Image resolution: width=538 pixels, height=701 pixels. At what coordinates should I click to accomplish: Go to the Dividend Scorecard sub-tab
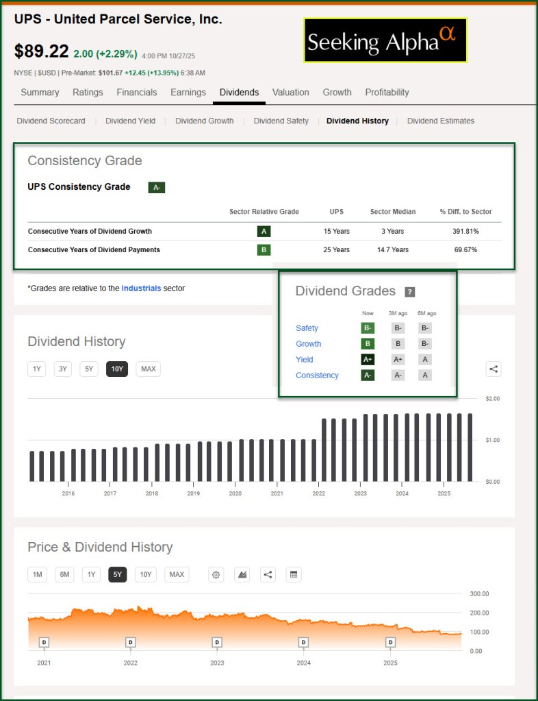click(51, 121)
